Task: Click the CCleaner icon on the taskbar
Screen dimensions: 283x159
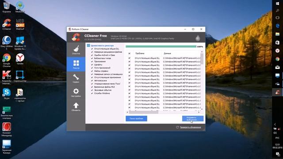Action: 277,92
